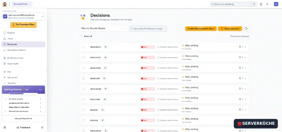Select the 198.51.100.88 decision checkbox
Viewport: 282px width, 132px height.
(83, 89)
